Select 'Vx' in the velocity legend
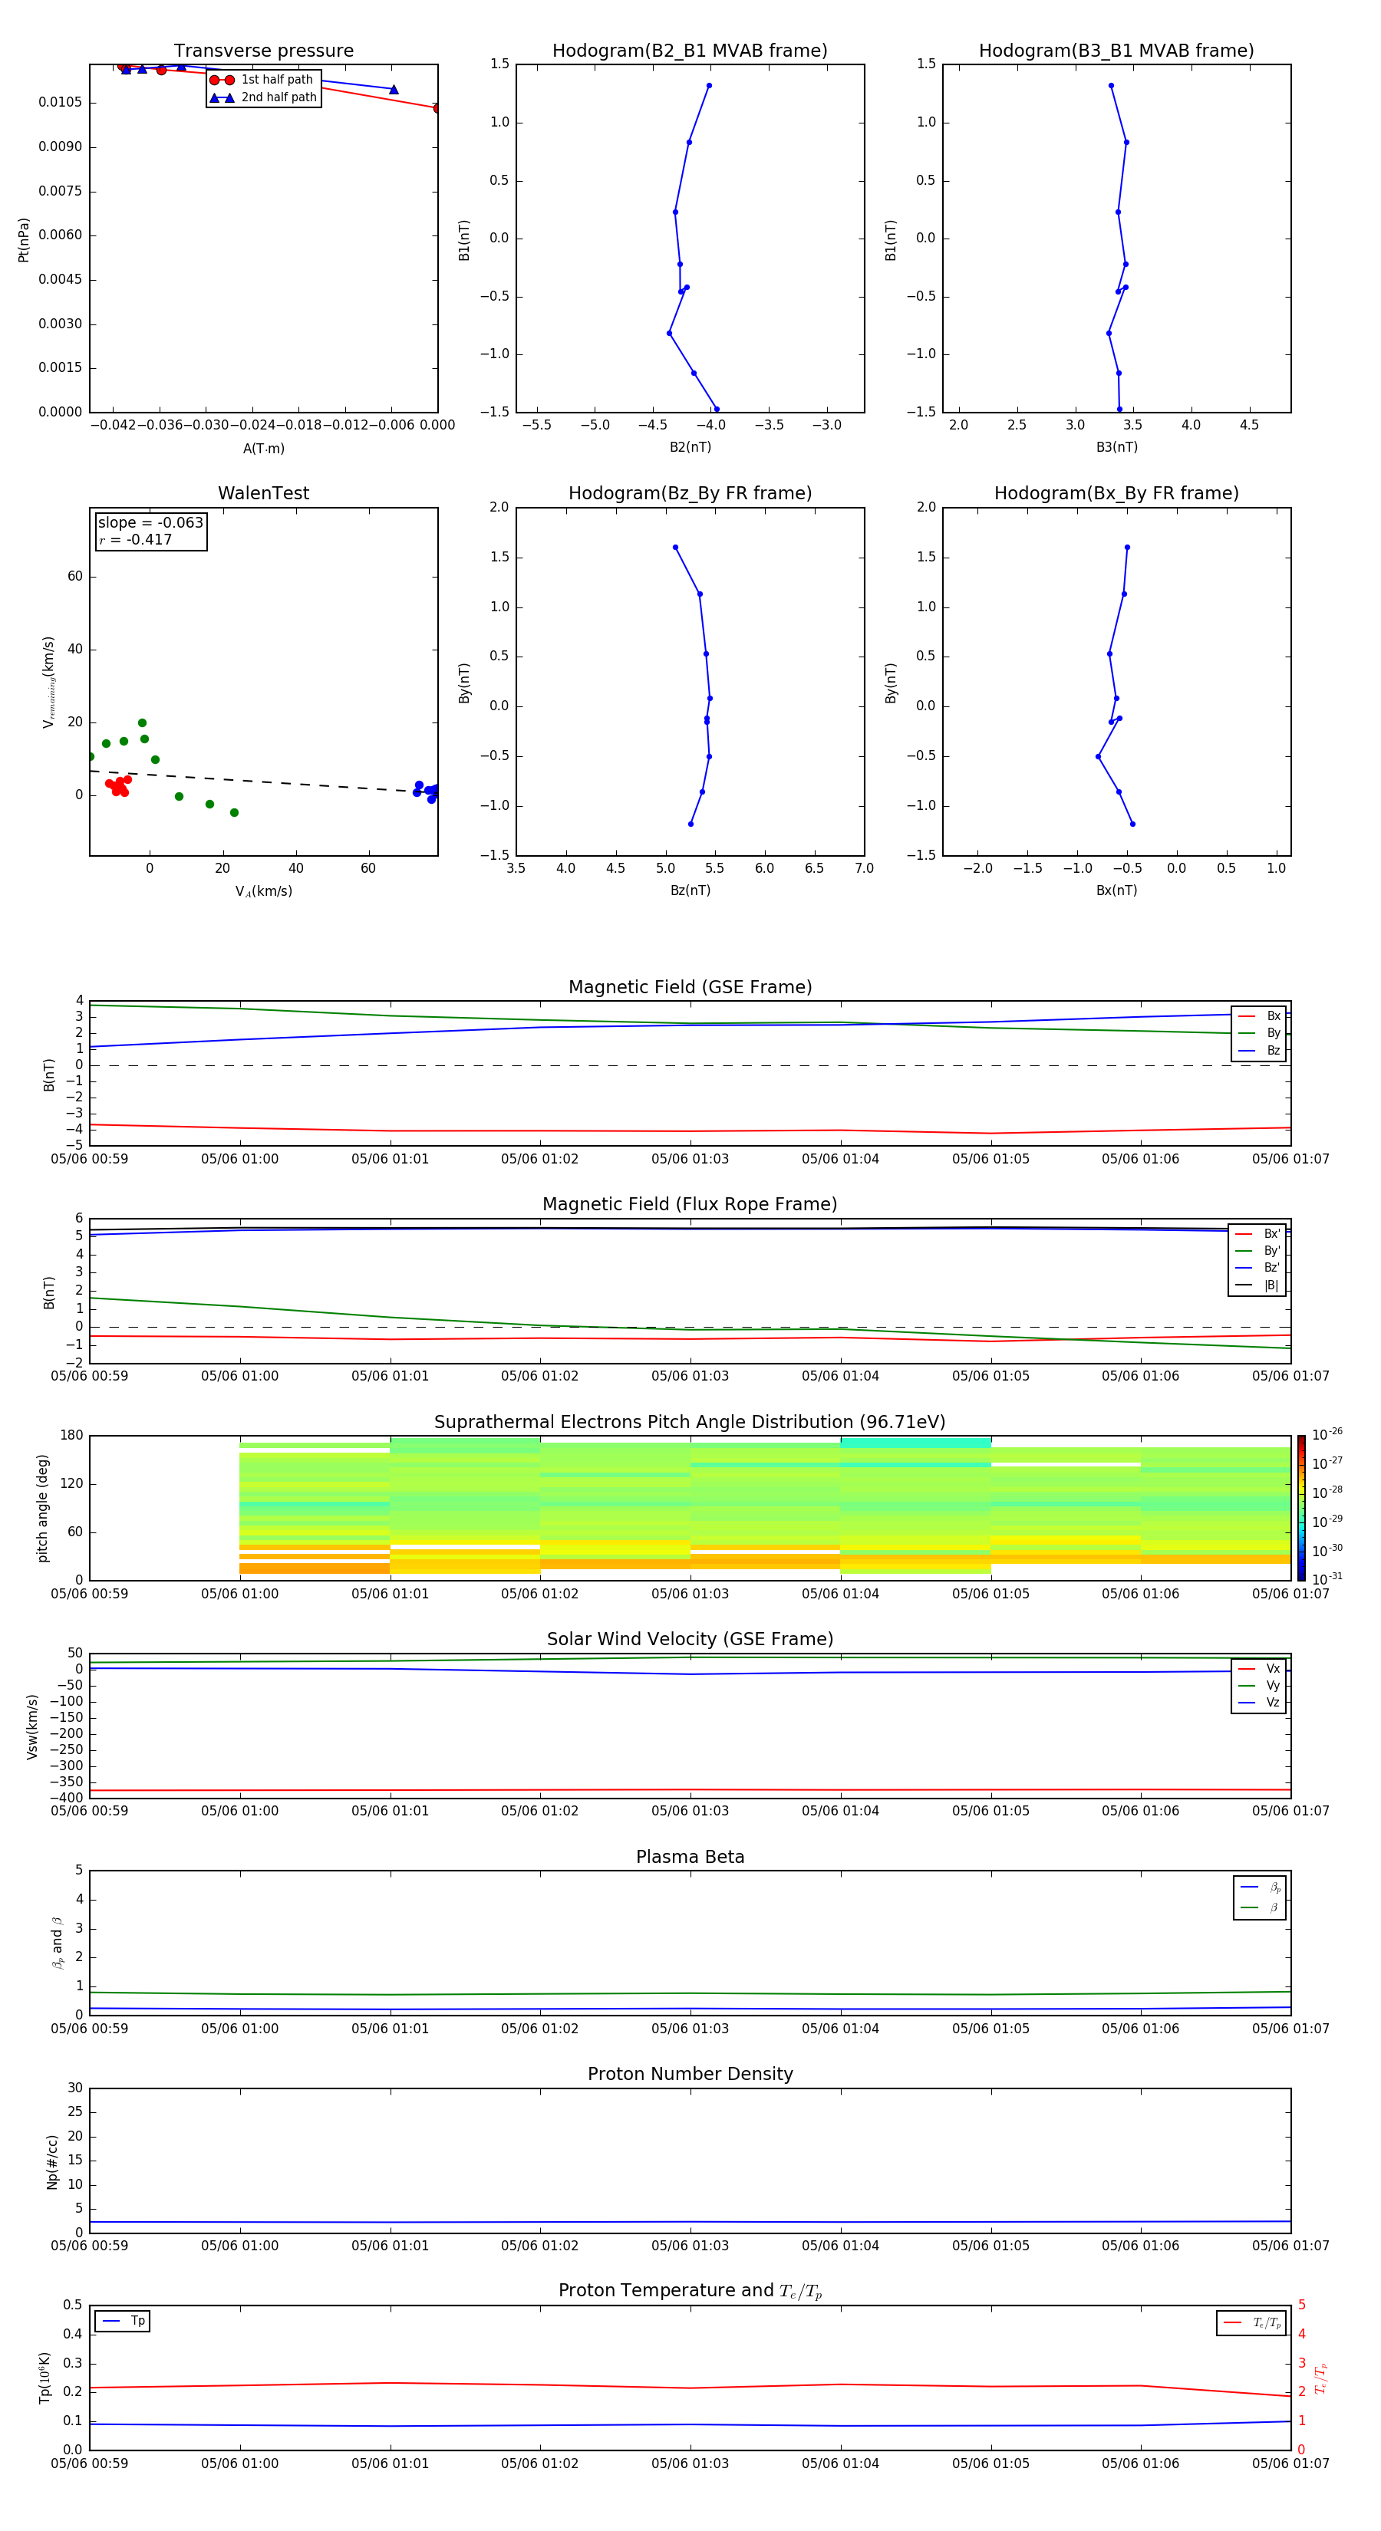1381x2531 pixels. click(x=1260, y=1668)
